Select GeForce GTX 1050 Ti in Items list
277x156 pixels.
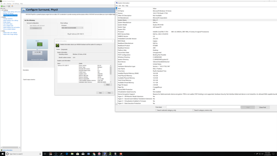tap(63, 66)
